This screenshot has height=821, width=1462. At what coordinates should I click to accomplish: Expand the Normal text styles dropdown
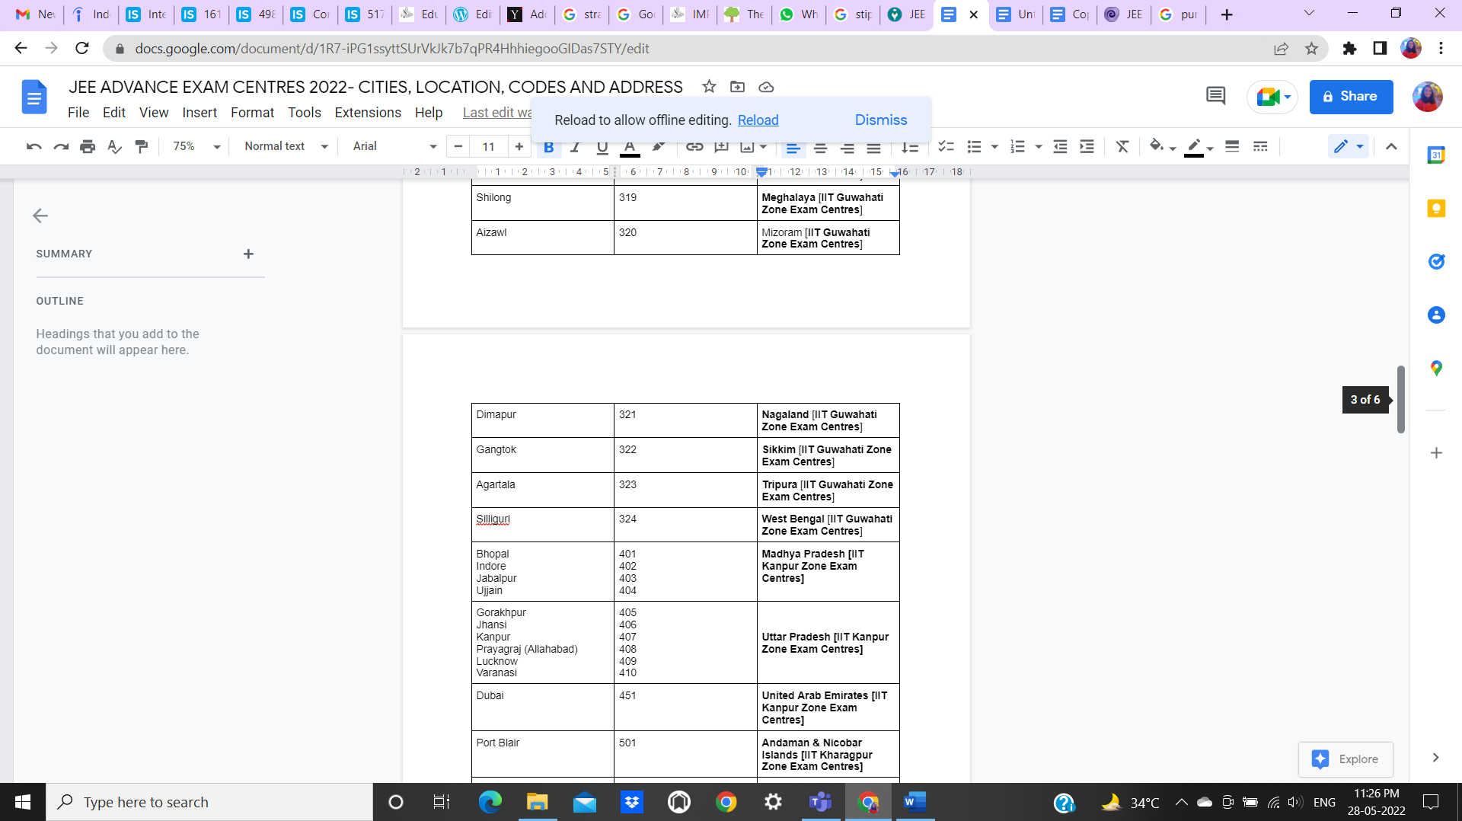coord(286,146)
